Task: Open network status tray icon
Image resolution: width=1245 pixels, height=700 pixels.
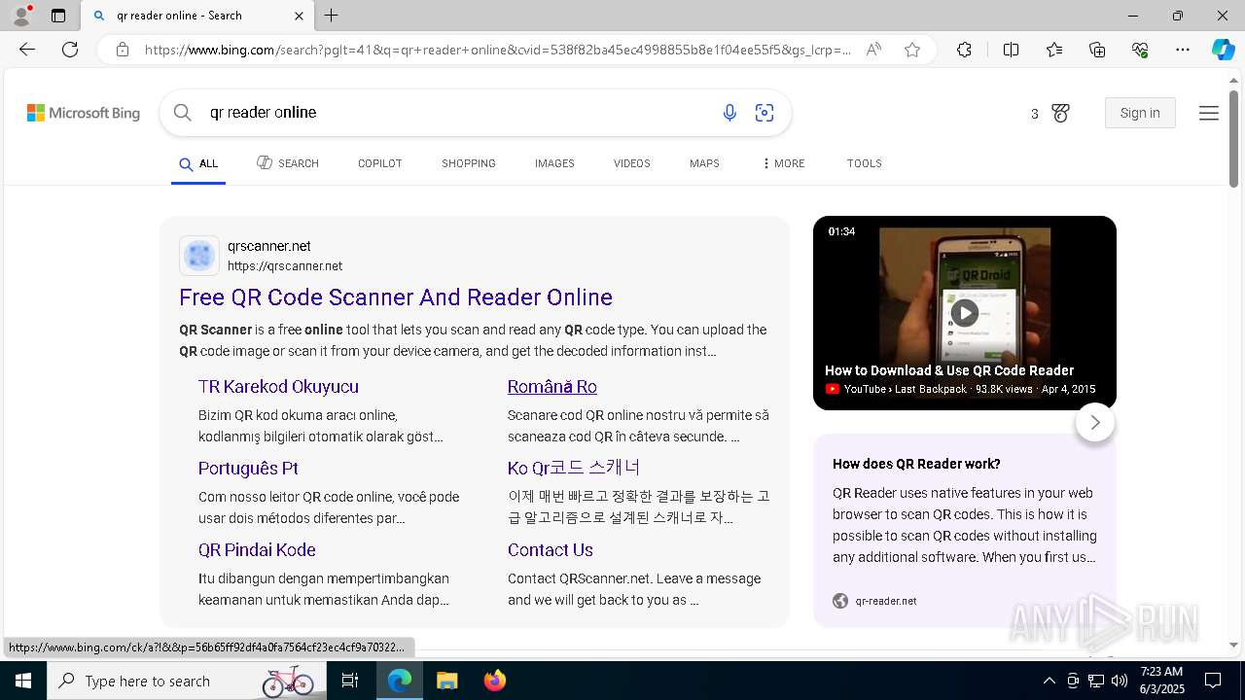Action: tap(1096, 681)
